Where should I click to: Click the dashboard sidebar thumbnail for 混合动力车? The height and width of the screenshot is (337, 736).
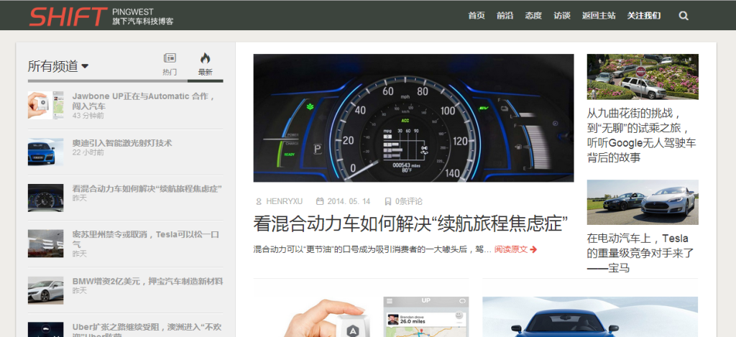click(45, 198)
